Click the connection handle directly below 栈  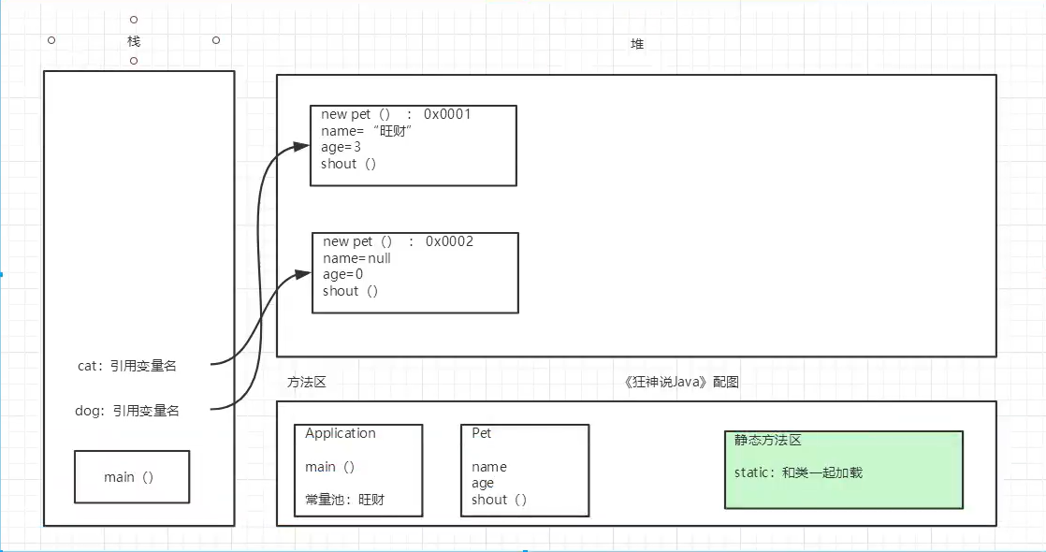tap(134, 61)
